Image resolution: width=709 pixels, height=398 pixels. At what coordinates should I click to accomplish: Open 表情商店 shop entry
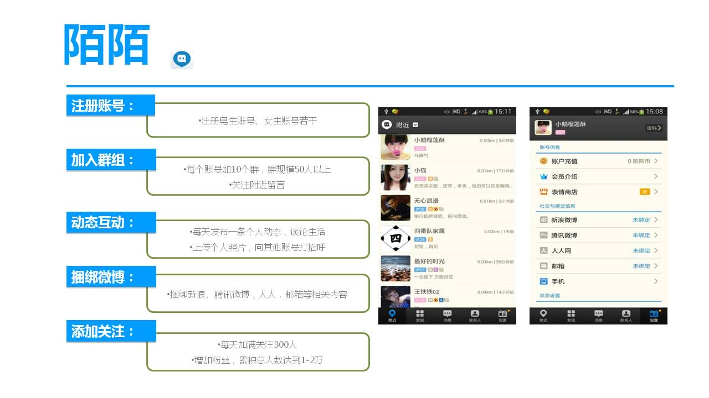[x=598, y=192]
